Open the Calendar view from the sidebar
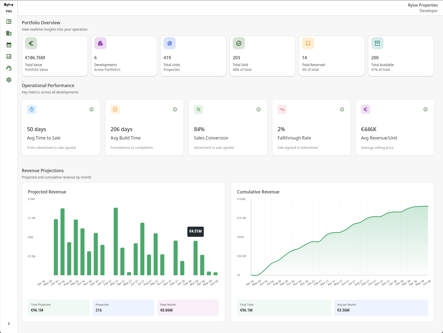The height and width of the screenshot is (333, 443). [x=9, y=45]
